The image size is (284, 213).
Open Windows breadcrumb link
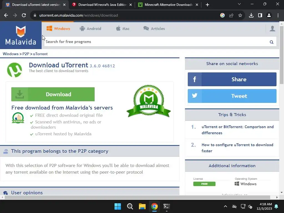[x=11, y=54]
